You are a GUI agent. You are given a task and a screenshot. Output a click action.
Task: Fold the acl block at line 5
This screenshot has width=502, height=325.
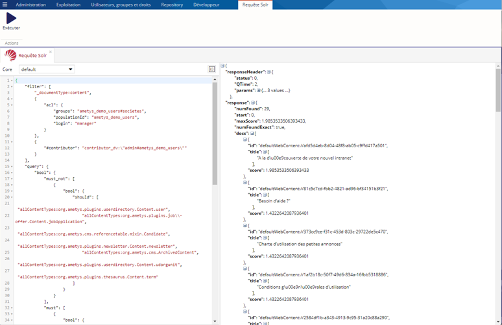pos(12,105)
